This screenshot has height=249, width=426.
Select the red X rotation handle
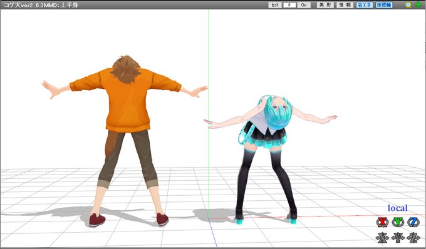tap(382, 223)
